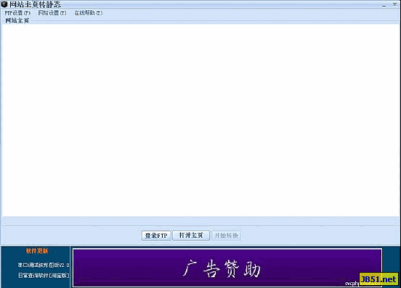The image size is (401, 288).
Task: Click the 软件更新 heading
Action: click(37, 251)
